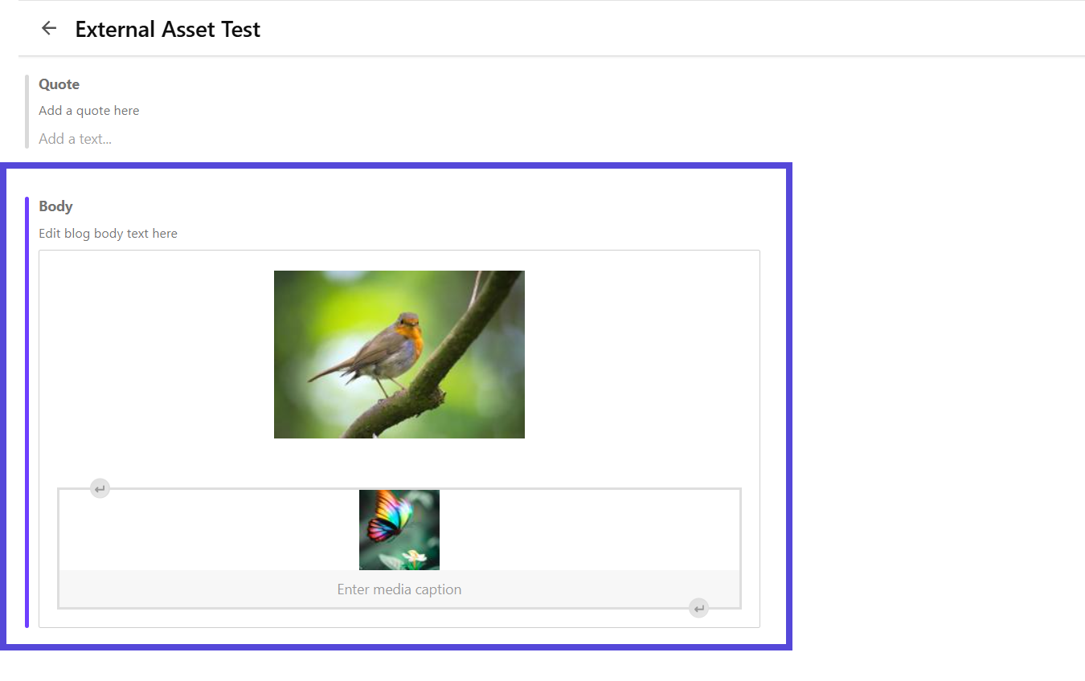Place cursor in empty line below bird image
Image resolution: width=1085 pixels, height=681 pixels.
pos(399,462)
